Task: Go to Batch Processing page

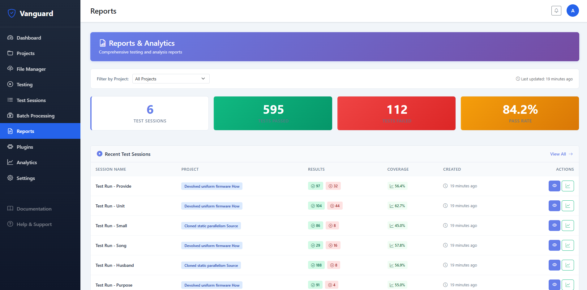Action: tap(35, 116)
